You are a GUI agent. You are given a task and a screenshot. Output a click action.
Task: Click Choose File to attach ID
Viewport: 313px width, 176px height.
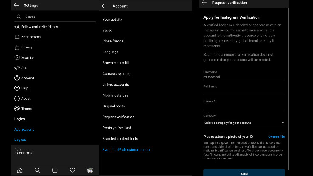point(276,137)
